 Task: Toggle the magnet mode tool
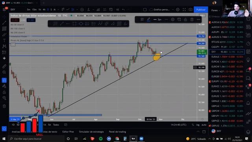pyautogui.click(x=4, y=80)
